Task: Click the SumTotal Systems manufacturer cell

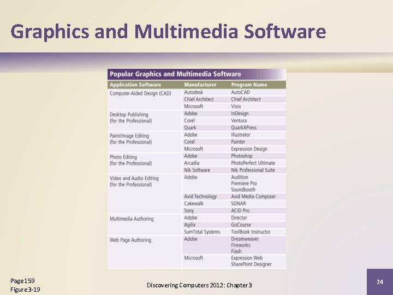Action: pyautogui.click(x=202, y=232)
